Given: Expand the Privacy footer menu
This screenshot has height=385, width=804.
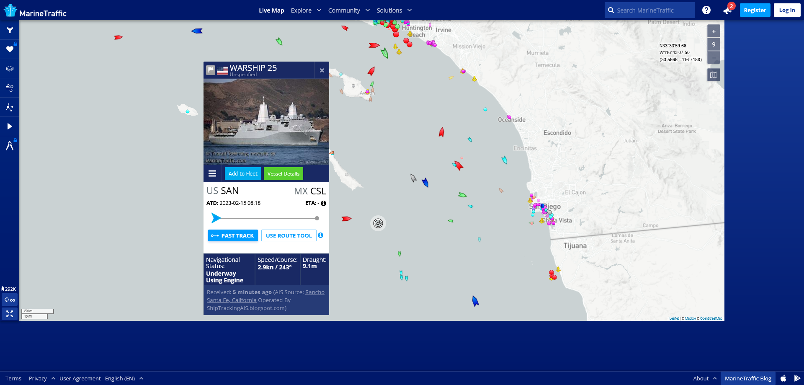Looking at the screenshot, I should pyautogui.click(x=41, y=378).
